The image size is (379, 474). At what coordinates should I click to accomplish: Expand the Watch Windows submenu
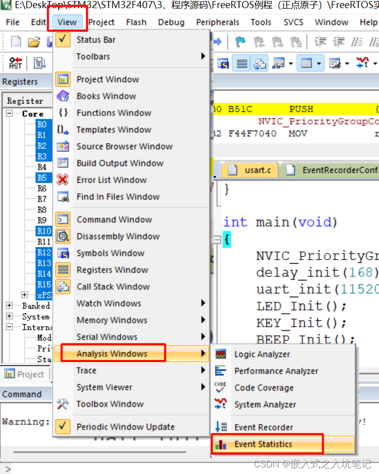[131, 303]
